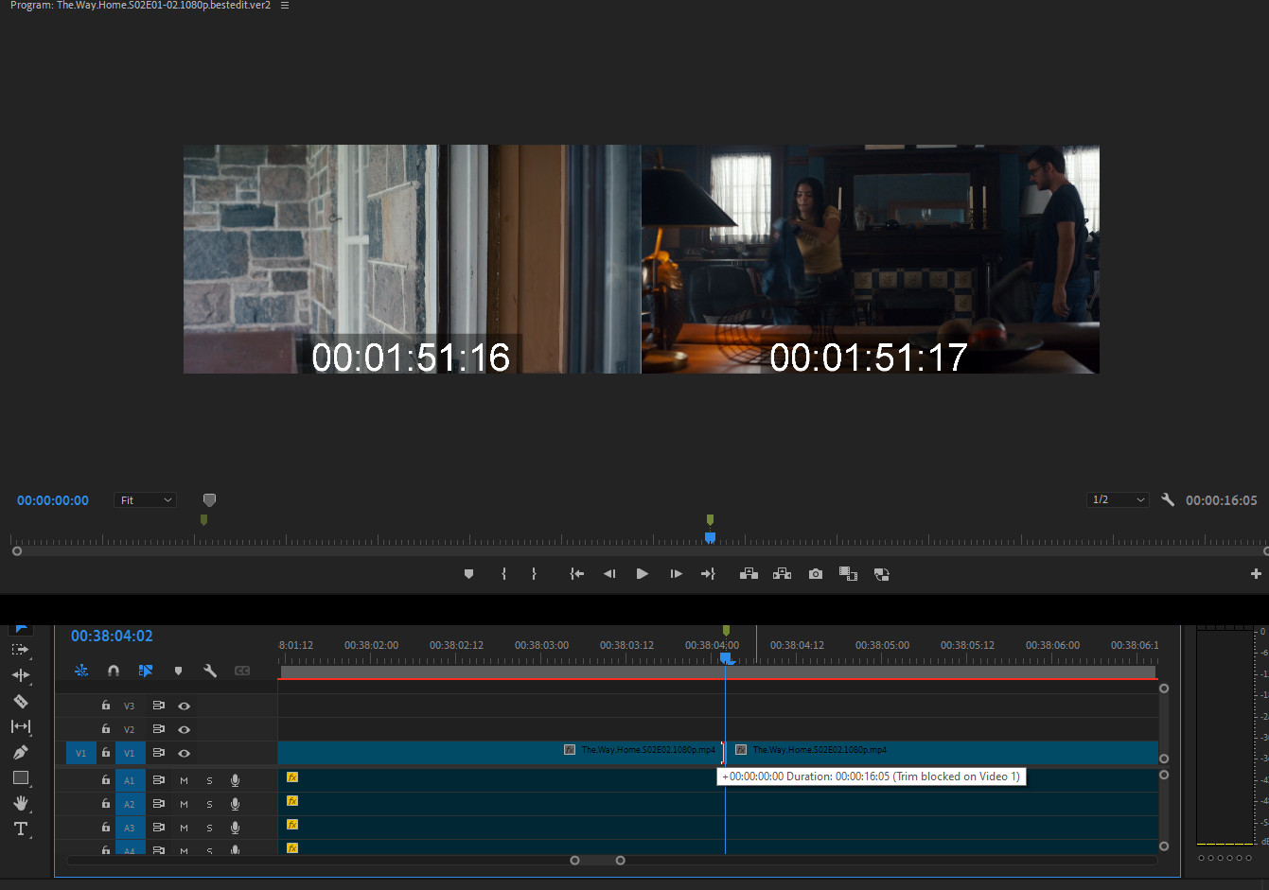The height and width of the screenshot is (890, 1269).
Task: Hide track V1 with its eye icon
Action: pos(185,753)
